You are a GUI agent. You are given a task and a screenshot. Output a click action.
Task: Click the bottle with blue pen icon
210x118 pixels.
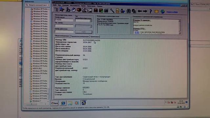(x=122, y=11)
